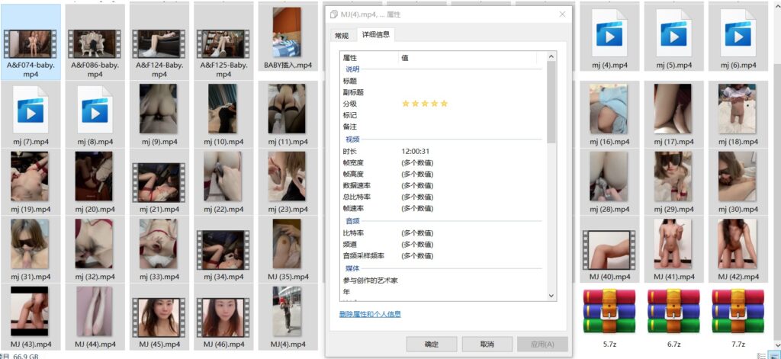The height and width of the screenshot is (359, 781).
Task: Click the properties list scrollbar down arrow
Action: (x=551, y=296)
